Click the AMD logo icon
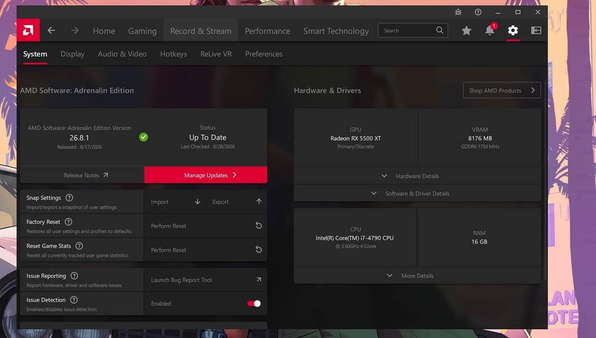 click(x=28, y=30)
